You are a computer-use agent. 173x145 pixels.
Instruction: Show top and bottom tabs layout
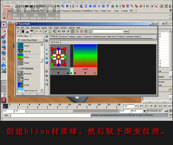(x=23, y=31)
